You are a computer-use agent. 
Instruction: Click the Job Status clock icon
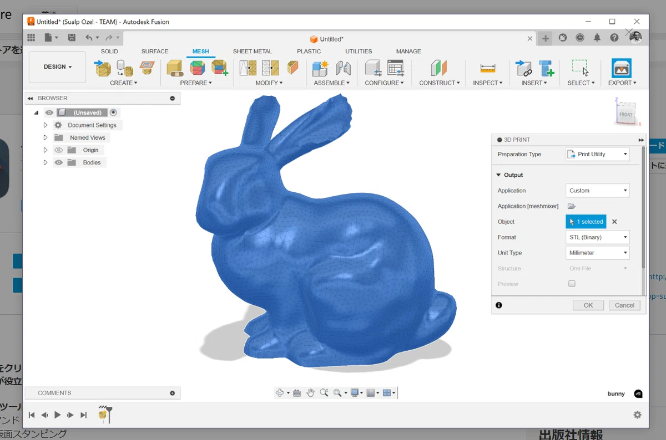(x=580, y=38)
